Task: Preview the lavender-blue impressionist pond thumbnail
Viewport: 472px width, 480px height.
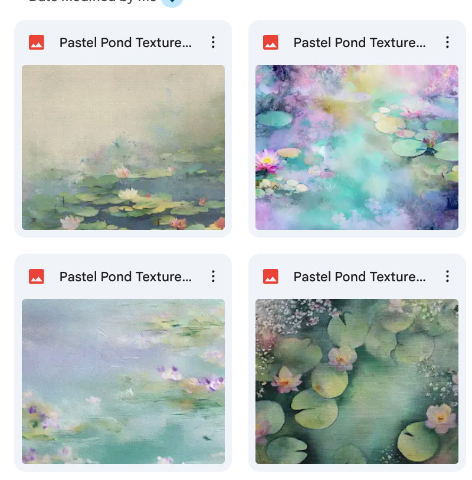Action: pyautogui.click(x=123, y=382)
